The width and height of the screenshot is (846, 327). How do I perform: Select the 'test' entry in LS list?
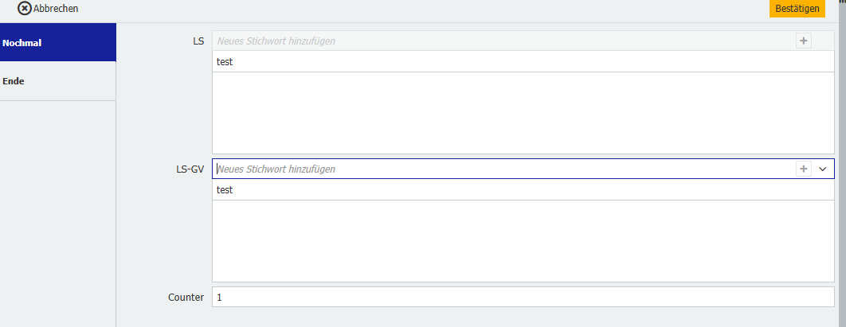pyautogui.click(x=225, y=61)
